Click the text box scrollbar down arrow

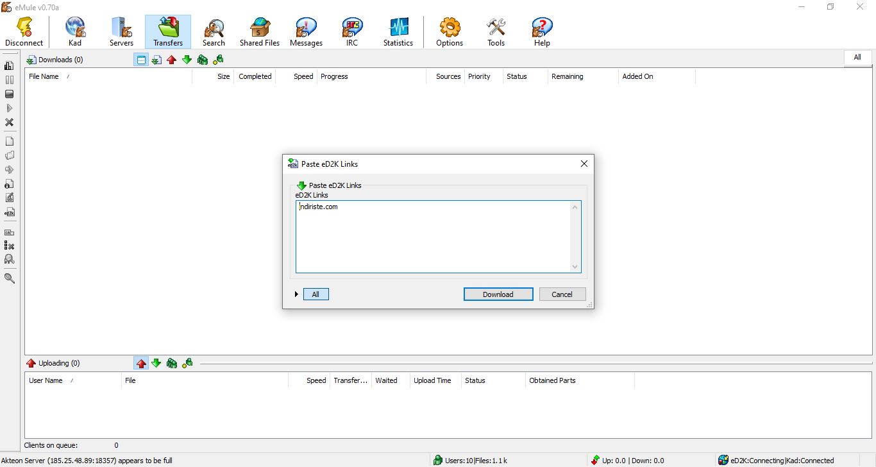coord(575,267)
